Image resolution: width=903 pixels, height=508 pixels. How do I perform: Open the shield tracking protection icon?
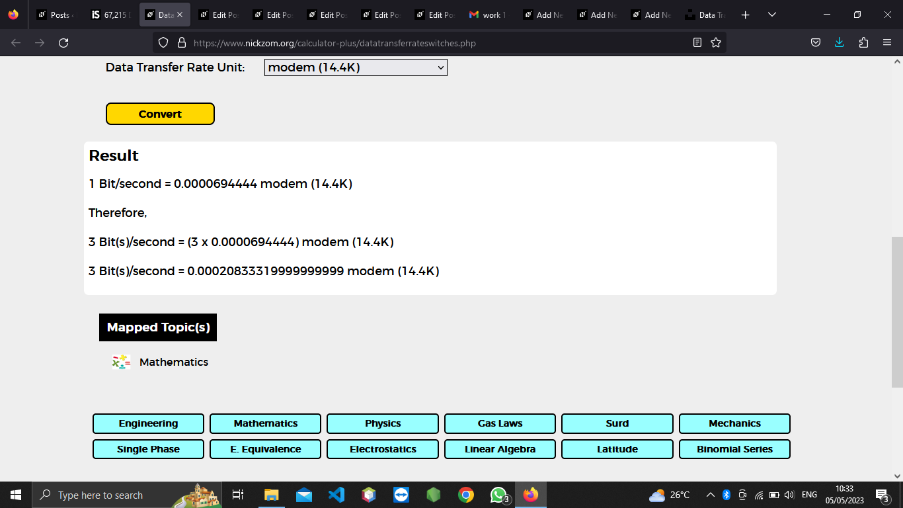click(164, 43)
